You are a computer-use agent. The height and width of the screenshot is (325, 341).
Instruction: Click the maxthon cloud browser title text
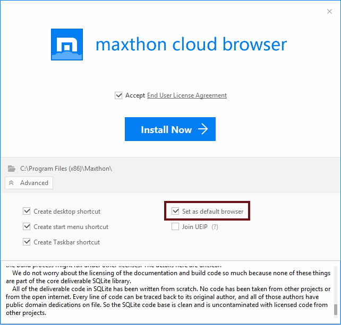pos(191,45)
